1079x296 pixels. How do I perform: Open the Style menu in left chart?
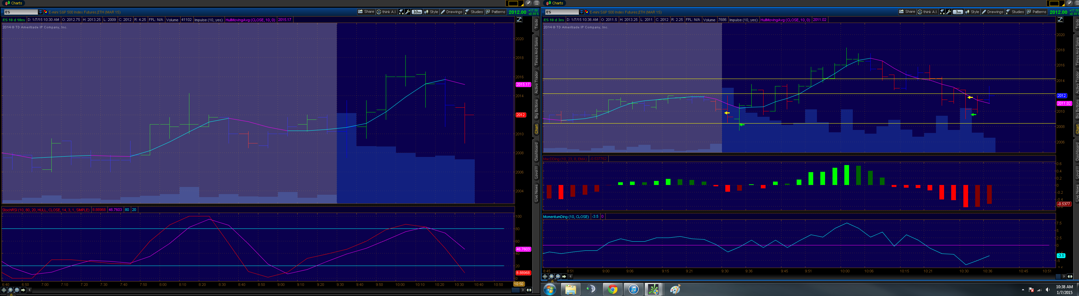click(x=431, y=12)
